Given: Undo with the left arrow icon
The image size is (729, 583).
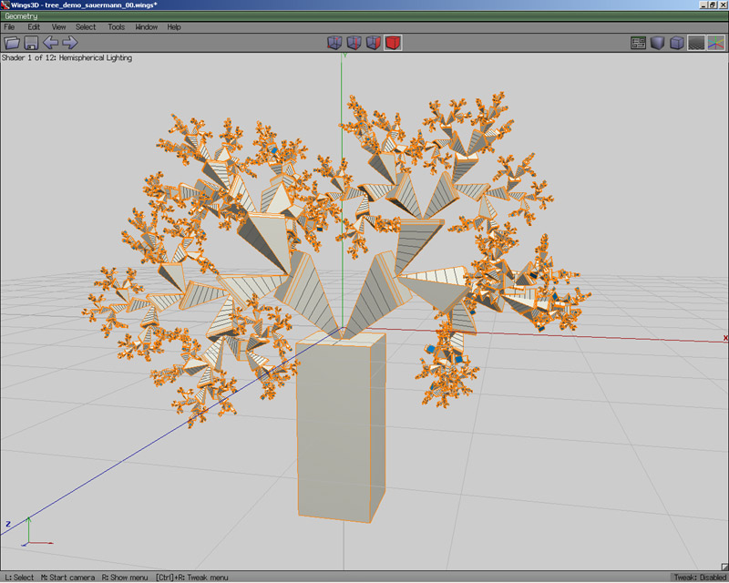Looking at the screenshot, I should point(51,43).
